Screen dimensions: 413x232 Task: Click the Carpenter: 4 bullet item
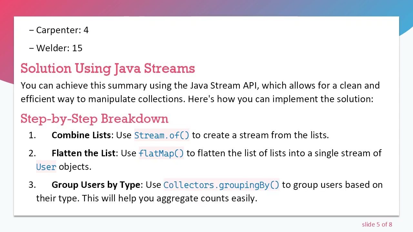[x=62, y=30]
